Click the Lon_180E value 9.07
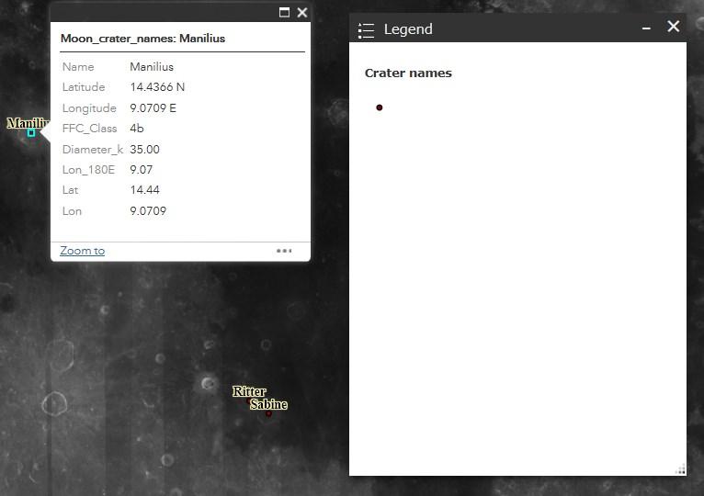This screenshot has width=704, height=496. (x=142, y=170)
